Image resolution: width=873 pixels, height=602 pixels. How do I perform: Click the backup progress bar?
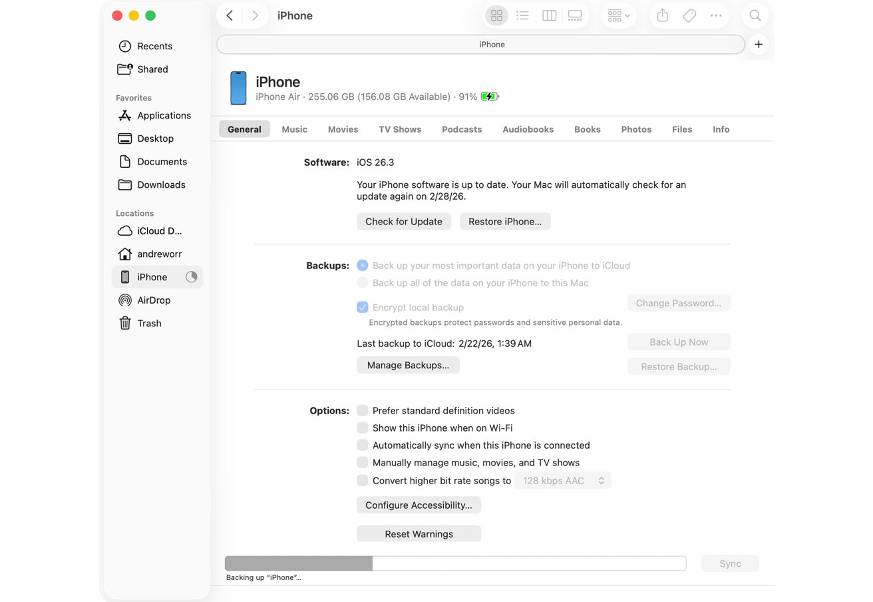click(x=455, y=563)
